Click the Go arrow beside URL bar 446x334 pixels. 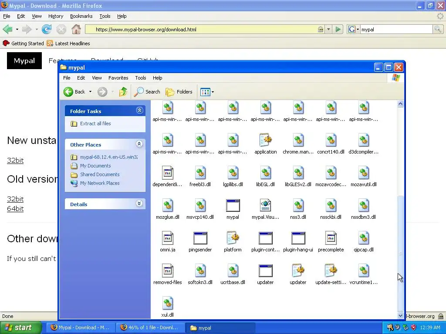click(x=338, y=29)
